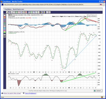Select the yellow callout note tool
The width and height of the screenshot is (106, 99).
click(24, 12)
